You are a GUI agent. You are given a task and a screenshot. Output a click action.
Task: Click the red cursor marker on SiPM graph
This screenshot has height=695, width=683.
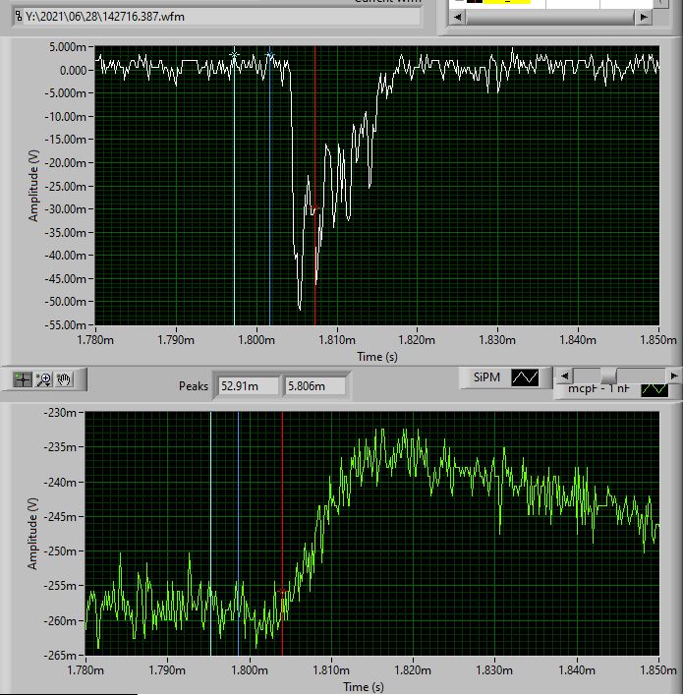[x=315, y=208]
